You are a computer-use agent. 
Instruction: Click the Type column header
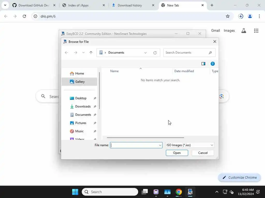coord(214,71)
